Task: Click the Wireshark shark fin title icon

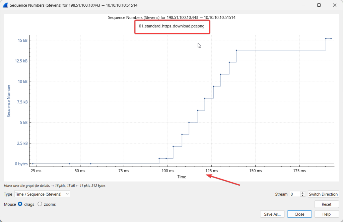Action: (5, 5)
